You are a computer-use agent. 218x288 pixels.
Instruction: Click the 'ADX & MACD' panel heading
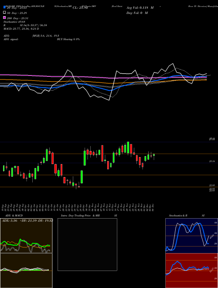click(x=14, y=216)
